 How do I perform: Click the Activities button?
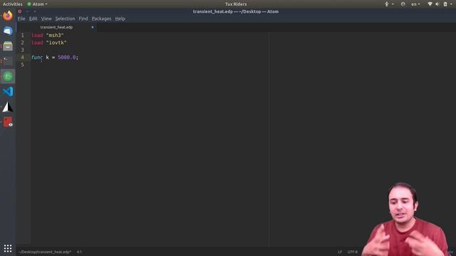[x=13, y=4]
